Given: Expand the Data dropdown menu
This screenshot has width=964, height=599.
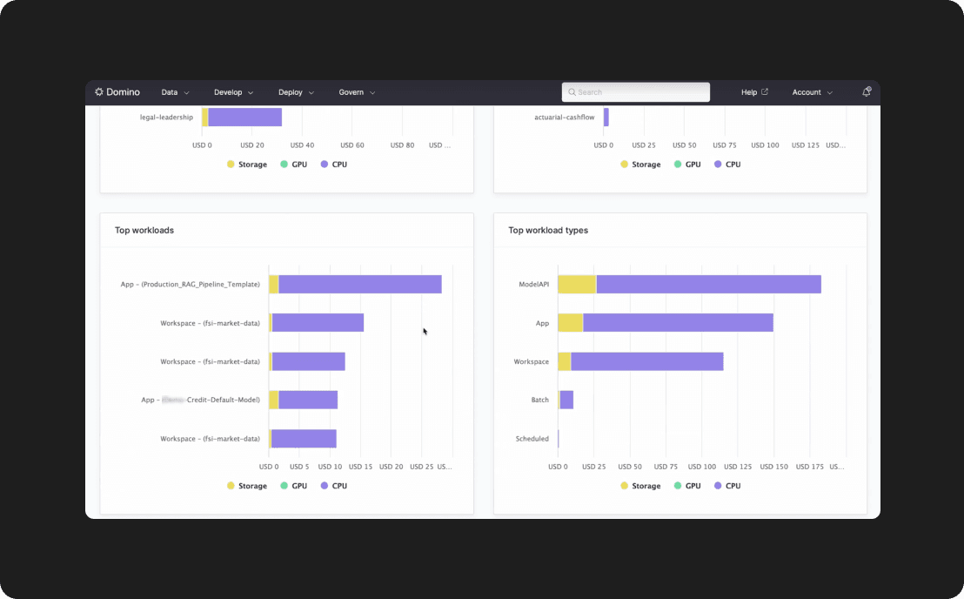Looking at the screenshot, I should pyautogui.click(x=175, y=92).
